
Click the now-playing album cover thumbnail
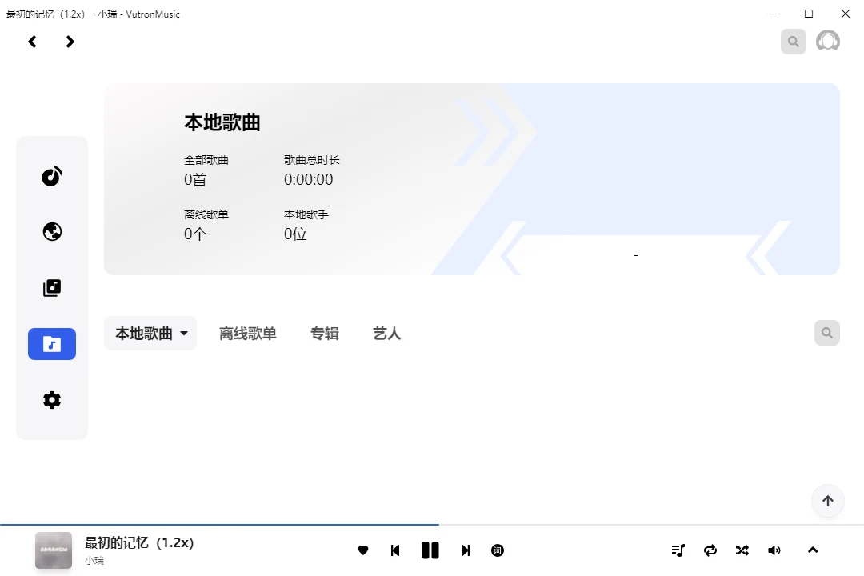coord(54,550)
